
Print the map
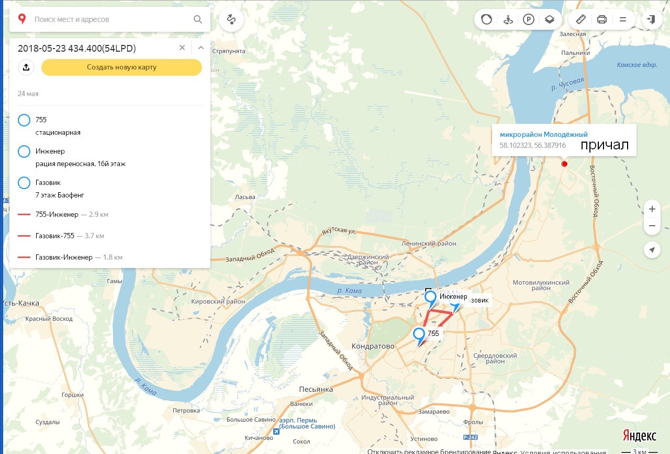(602, 20)
